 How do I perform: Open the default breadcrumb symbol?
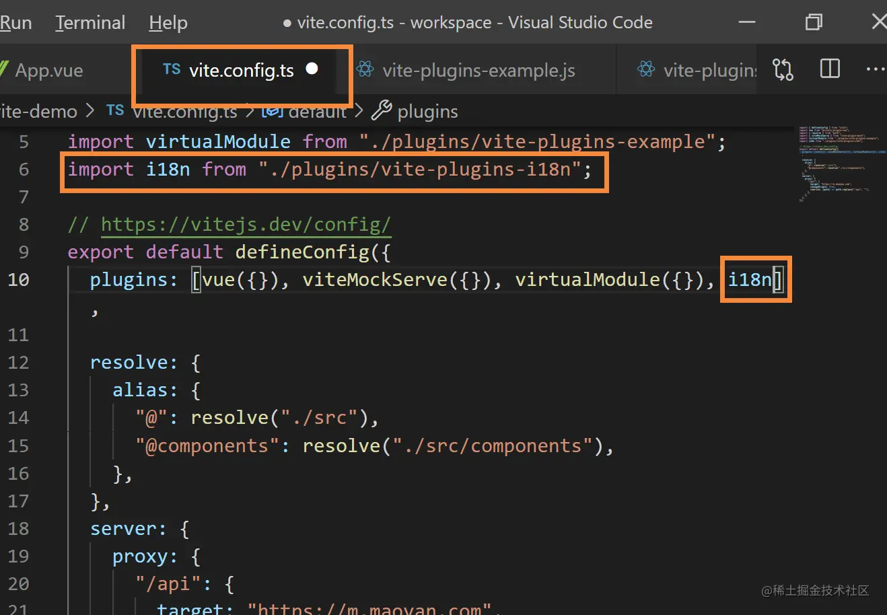point(317,111)
